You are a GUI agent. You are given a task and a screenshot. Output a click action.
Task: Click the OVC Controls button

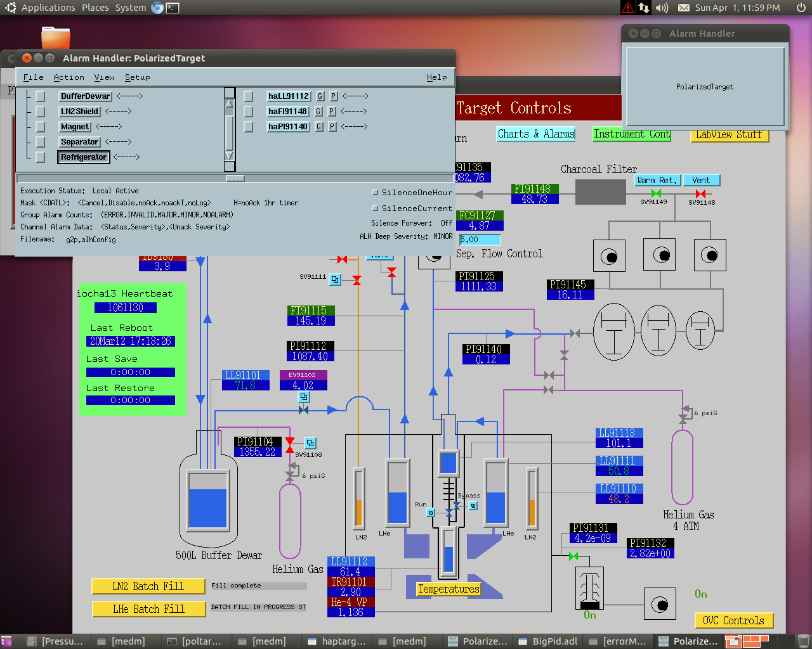(x=734, y=620)
